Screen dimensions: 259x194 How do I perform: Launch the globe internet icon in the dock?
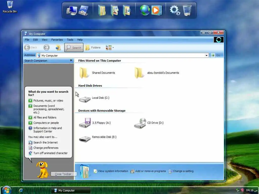[x=145, y=10]
